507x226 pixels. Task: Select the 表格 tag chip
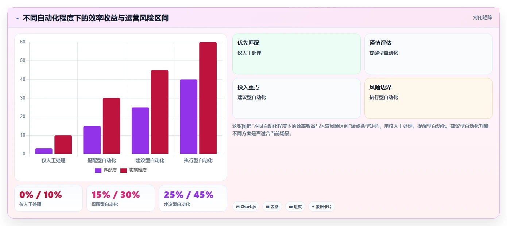click(x=272, y=207)
